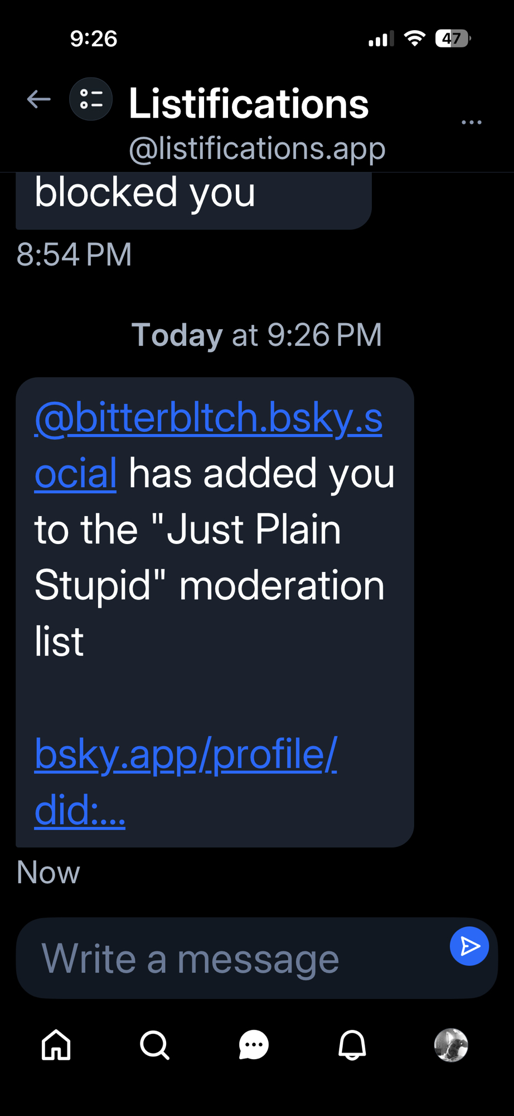514x1116 pixels.
Task: Open the Search tab
Action: click(154, 1045)
